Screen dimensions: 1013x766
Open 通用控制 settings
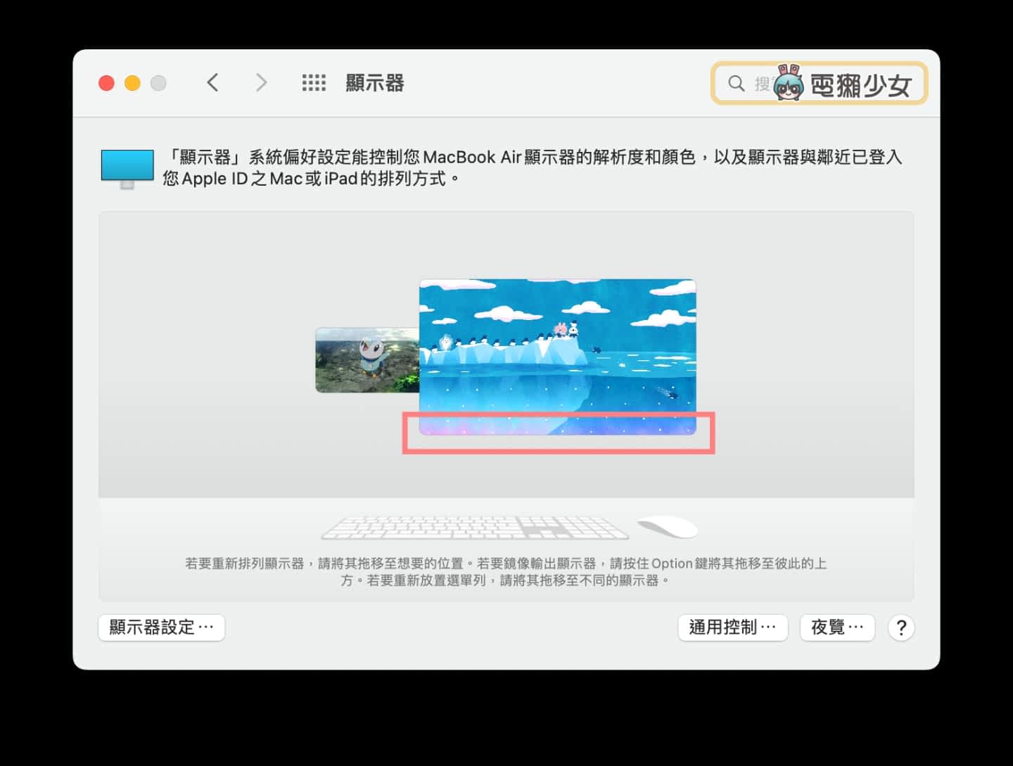tap(733, 627)
